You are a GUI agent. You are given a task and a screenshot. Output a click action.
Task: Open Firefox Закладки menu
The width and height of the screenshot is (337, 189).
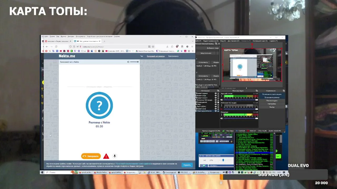(71, 36)
